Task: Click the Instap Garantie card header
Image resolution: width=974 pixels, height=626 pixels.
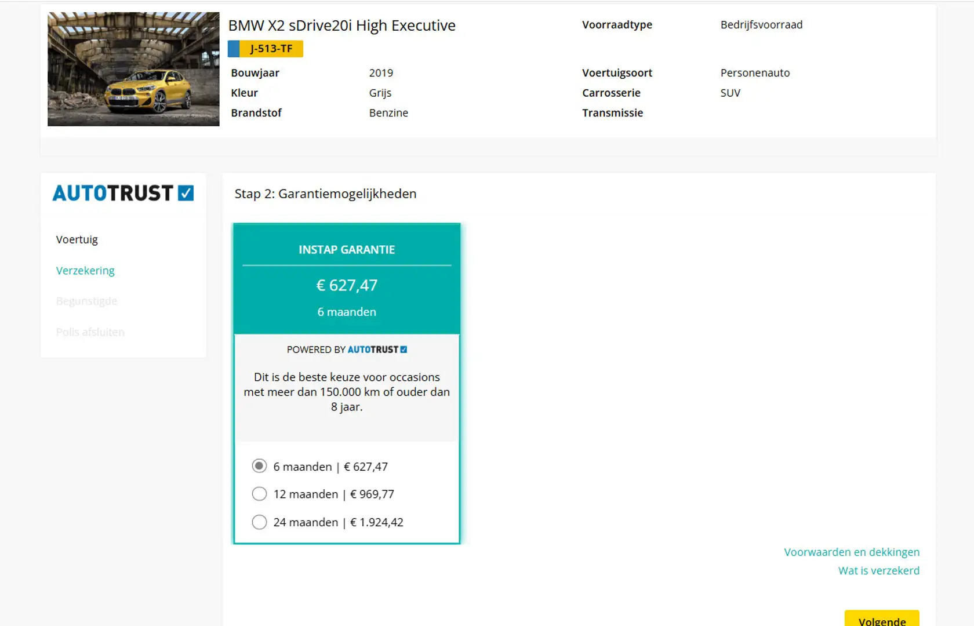Action: [347, 249]
